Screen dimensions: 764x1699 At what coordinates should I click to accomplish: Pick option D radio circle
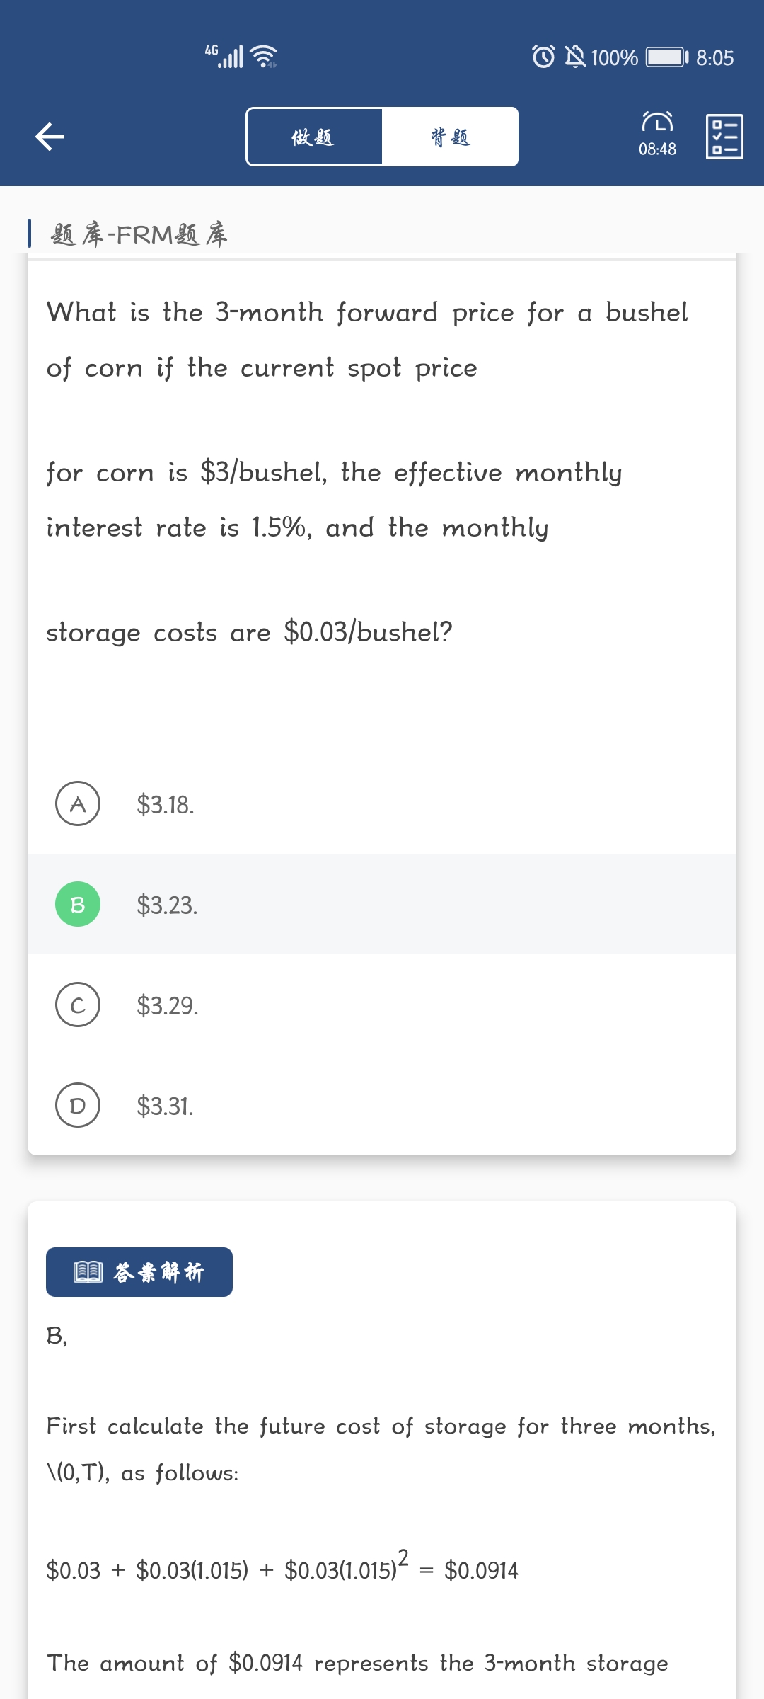click(x=78, y=1105)
